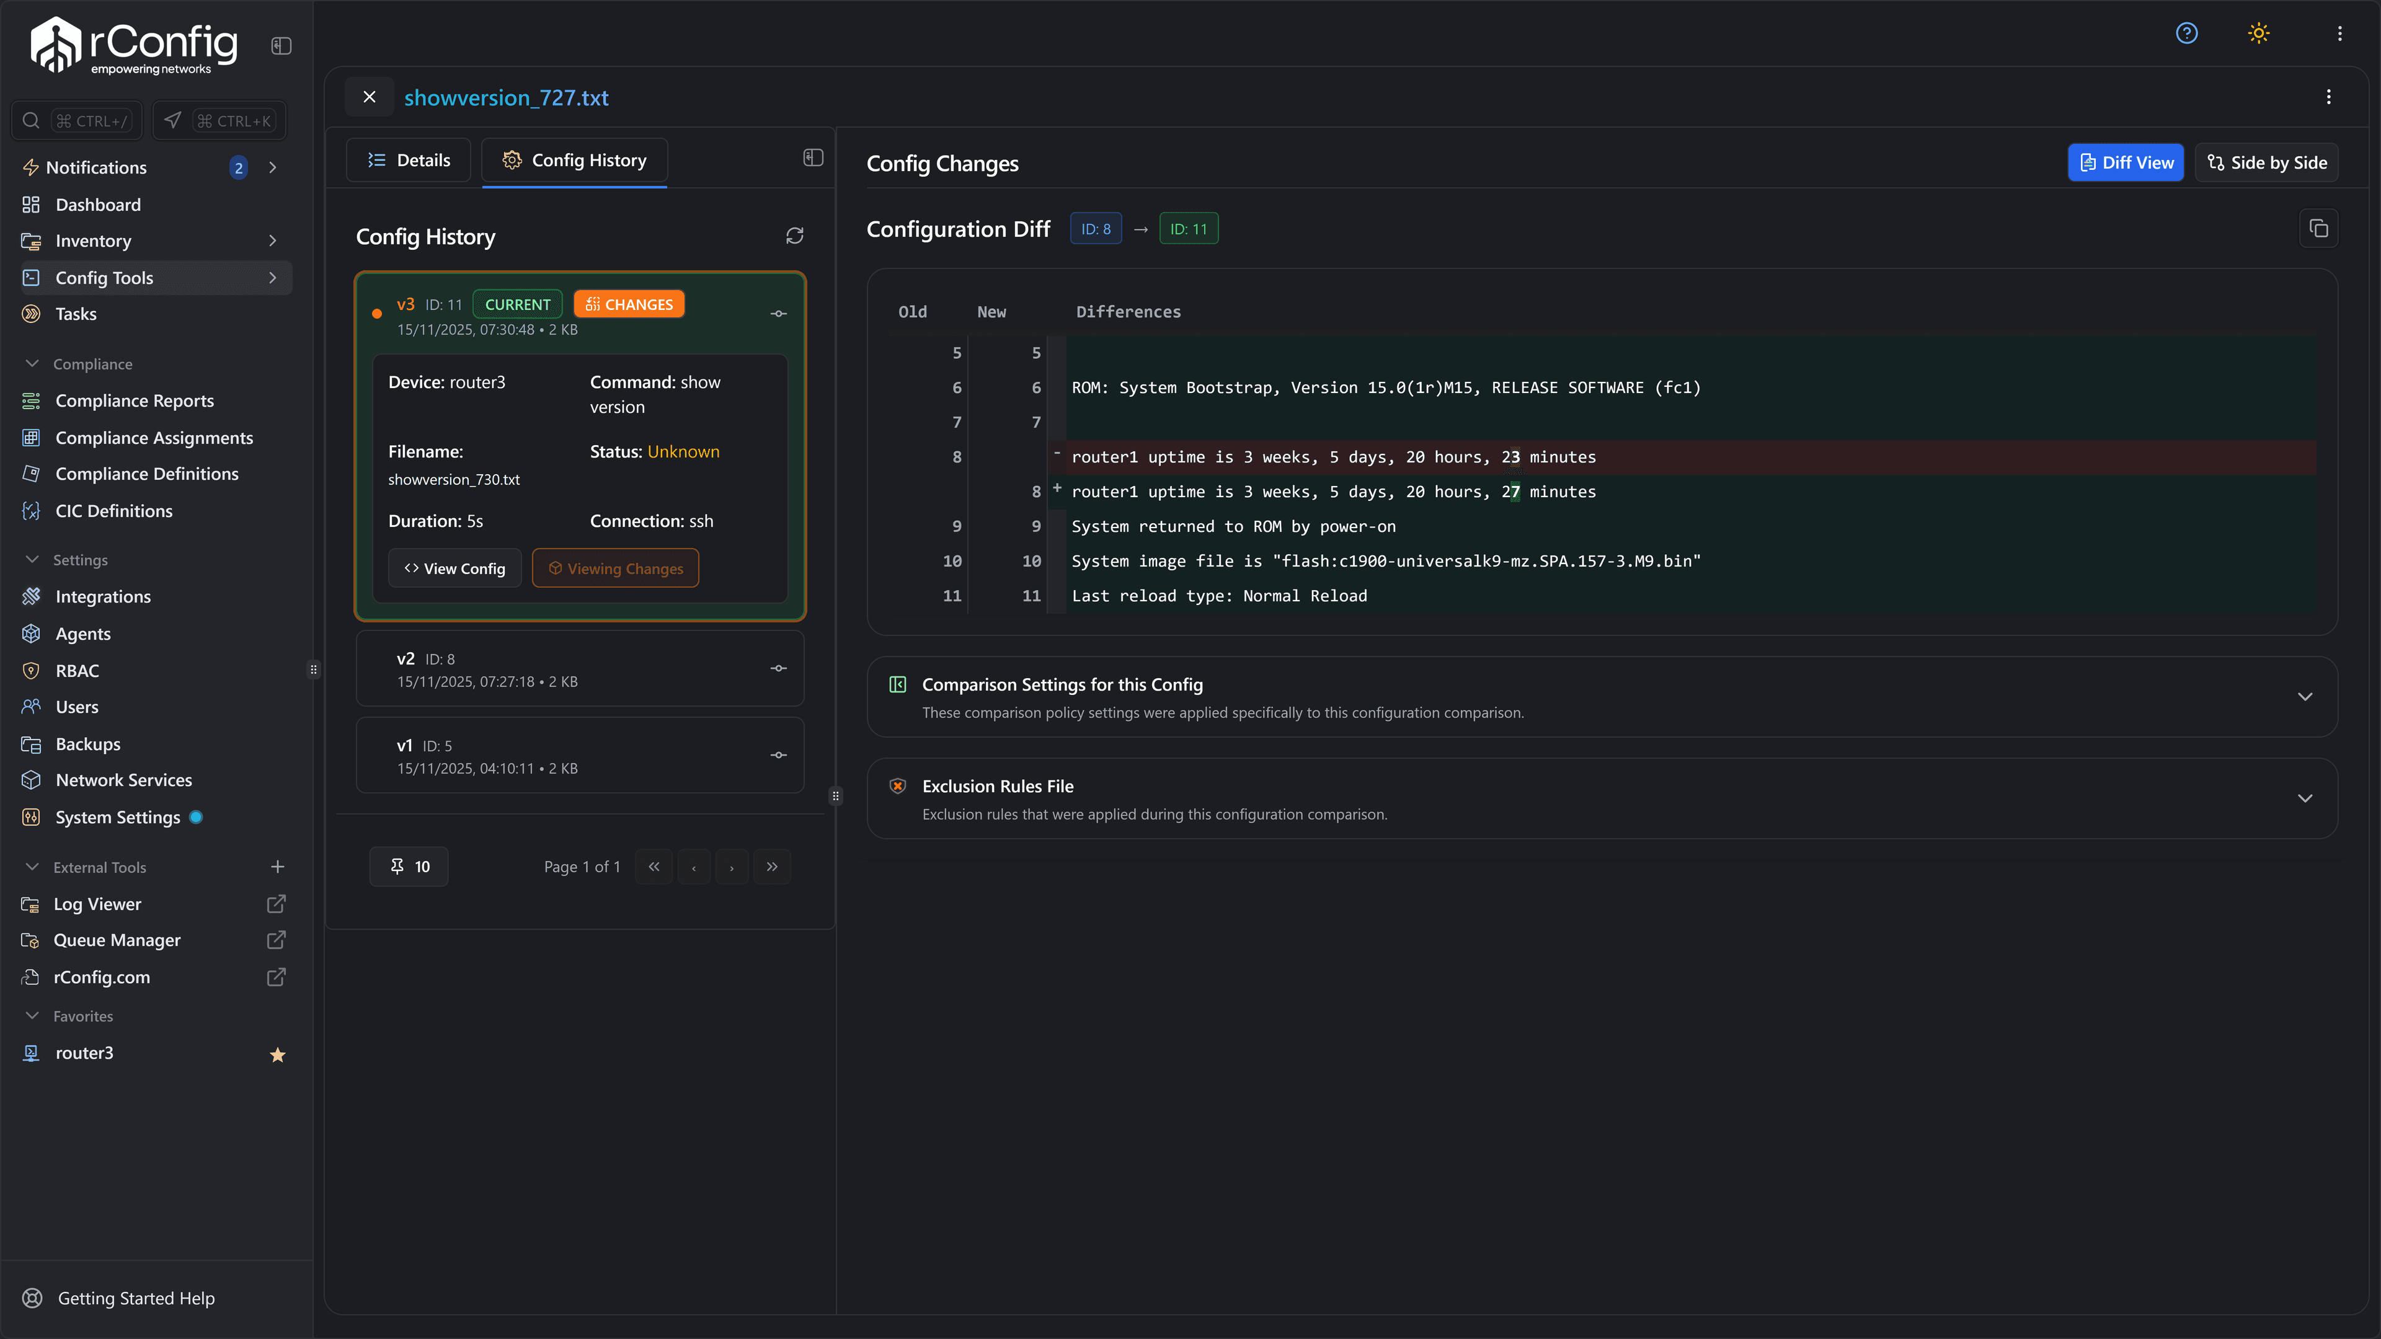Click View Config on version v3
This screenshot has height=1339, width=2381.
(454, 567)
